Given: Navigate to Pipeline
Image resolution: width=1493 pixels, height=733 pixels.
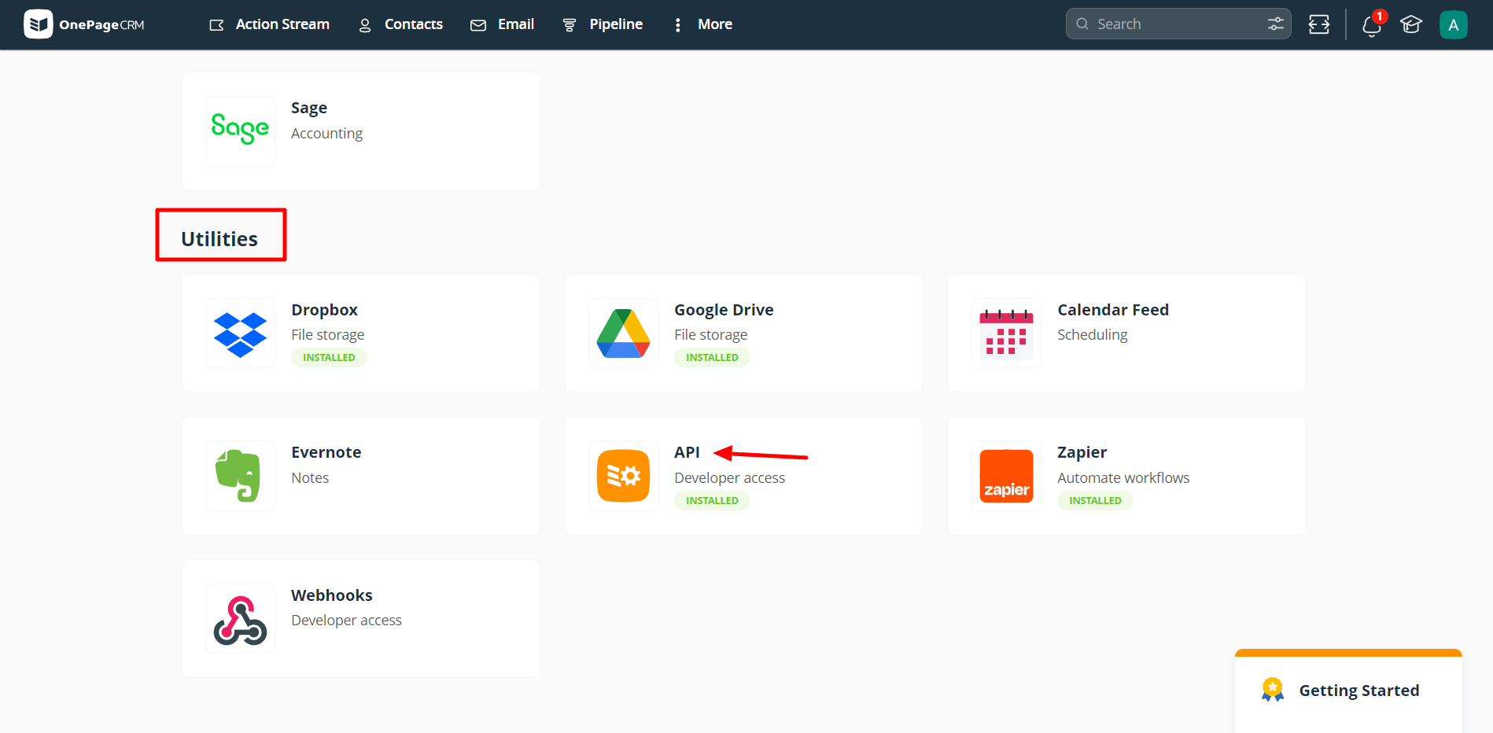Looking at the screenshot, I should point(603,24).
